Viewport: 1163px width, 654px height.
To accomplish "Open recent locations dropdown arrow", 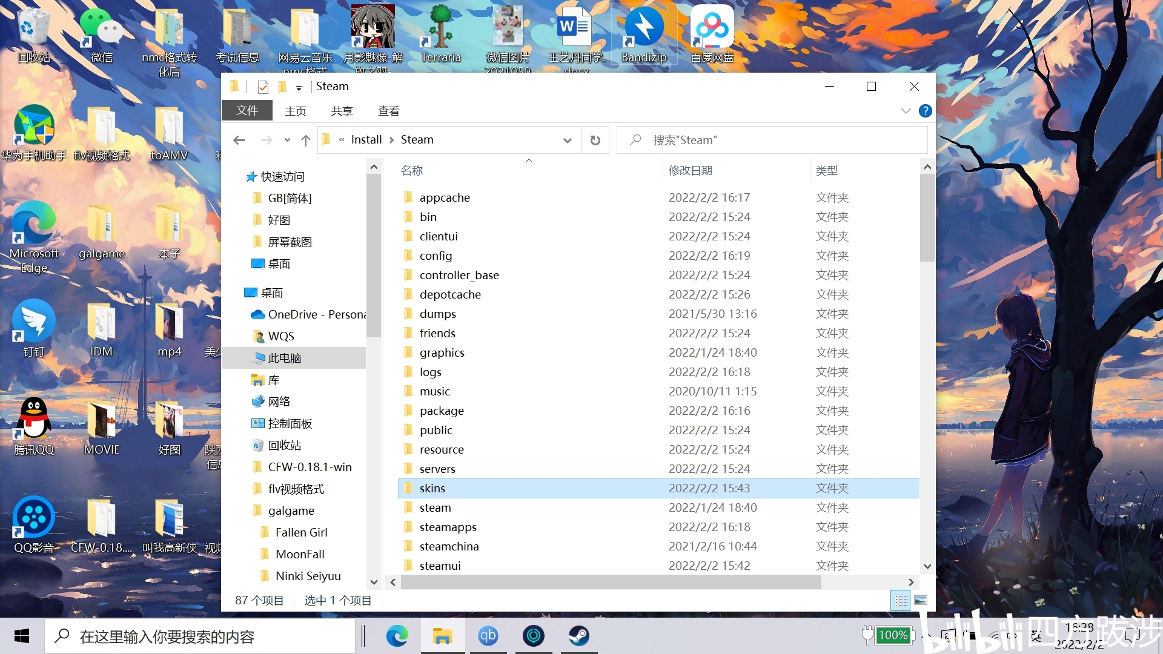I will (x=287, y=140).
